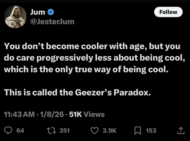Click the reply speech bubble icon
Screen dimensions: 190x141
coord(9,130)
